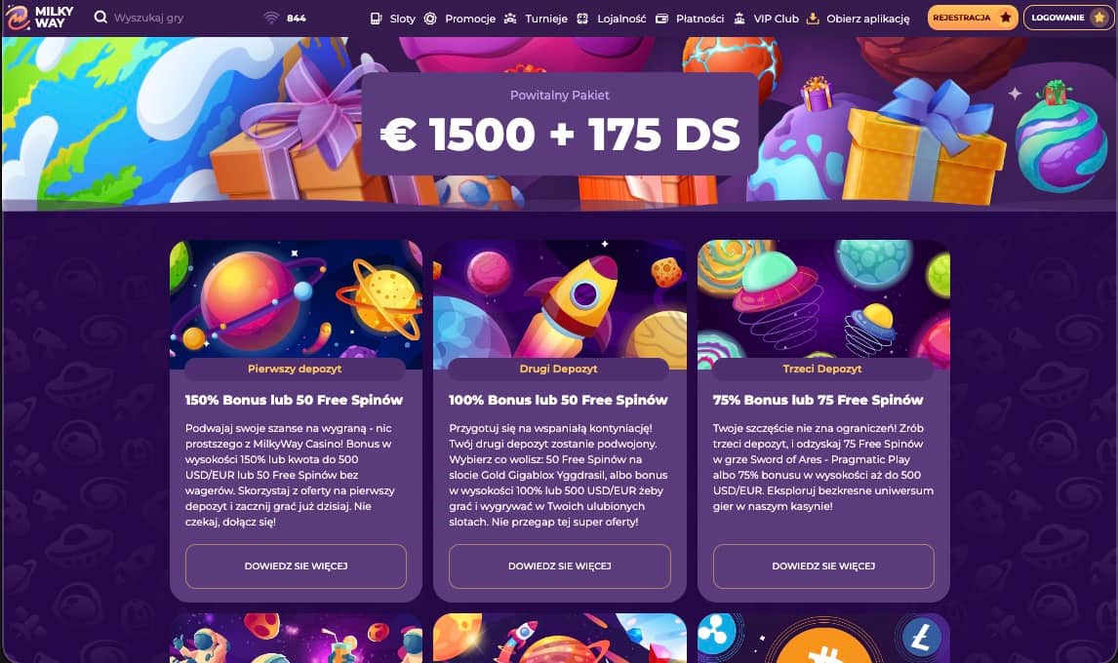Click the Lojalność dice icon

coord(582,19)
